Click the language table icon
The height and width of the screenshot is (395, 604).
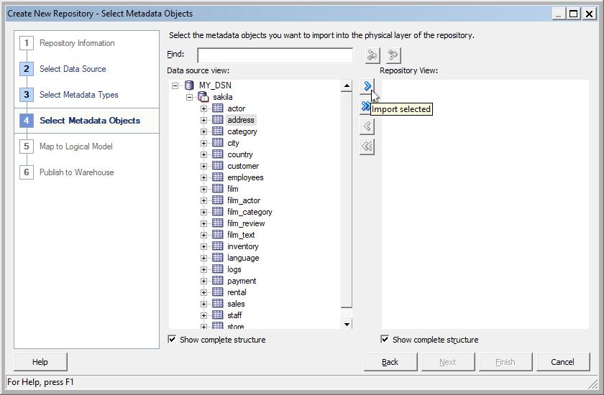[218, 258]
